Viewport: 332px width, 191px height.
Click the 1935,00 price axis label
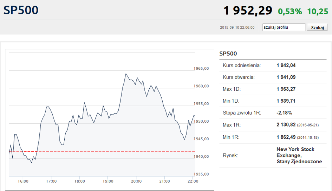[x=201, y=174]
